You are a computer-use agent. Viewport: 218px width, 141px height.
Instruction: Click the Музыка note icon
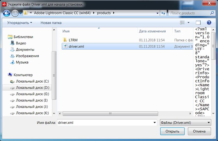click(12, 62)
